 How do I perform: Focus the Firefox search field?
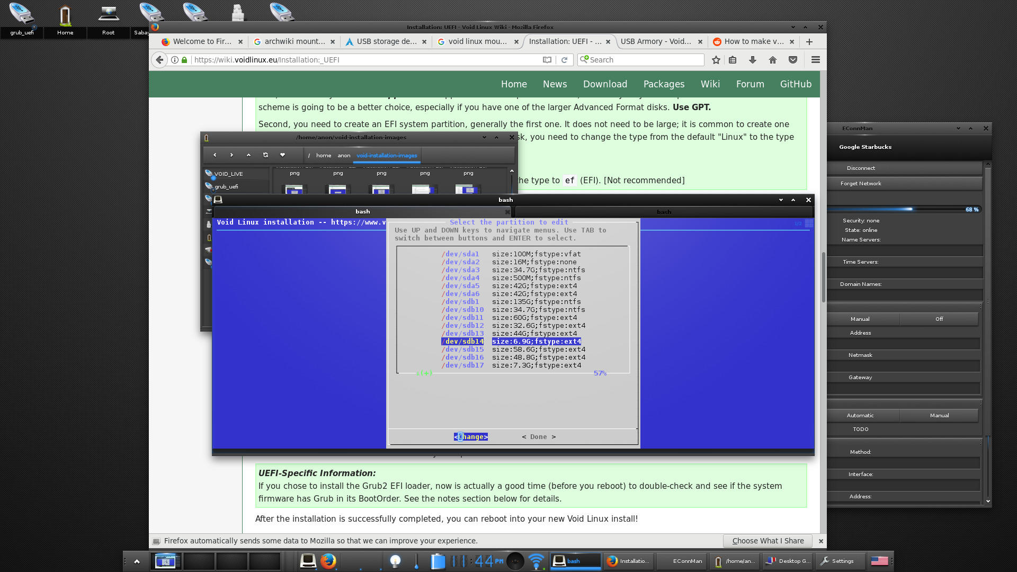click(641, 60)
